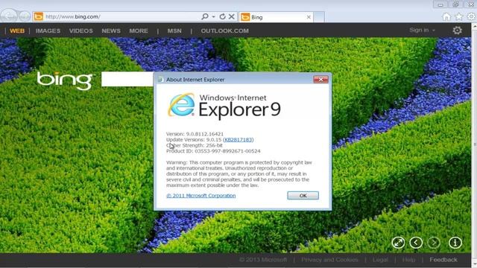Click the Product ID text line
The width and height of the screenshot is (477, 268).
pyautogui.click(x=213, y=151)
